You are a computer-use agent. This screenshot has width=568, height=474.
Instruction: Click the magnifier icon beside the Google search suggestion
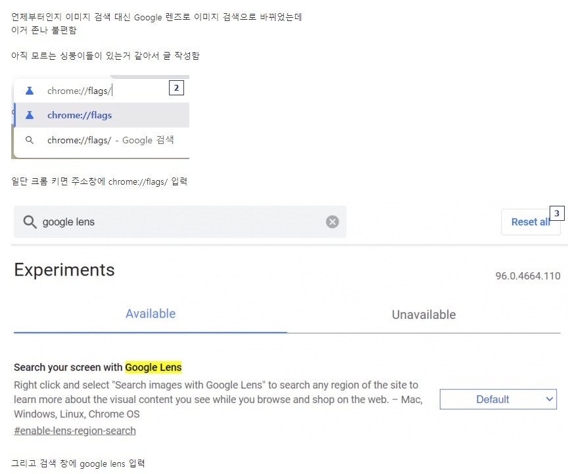30,140
